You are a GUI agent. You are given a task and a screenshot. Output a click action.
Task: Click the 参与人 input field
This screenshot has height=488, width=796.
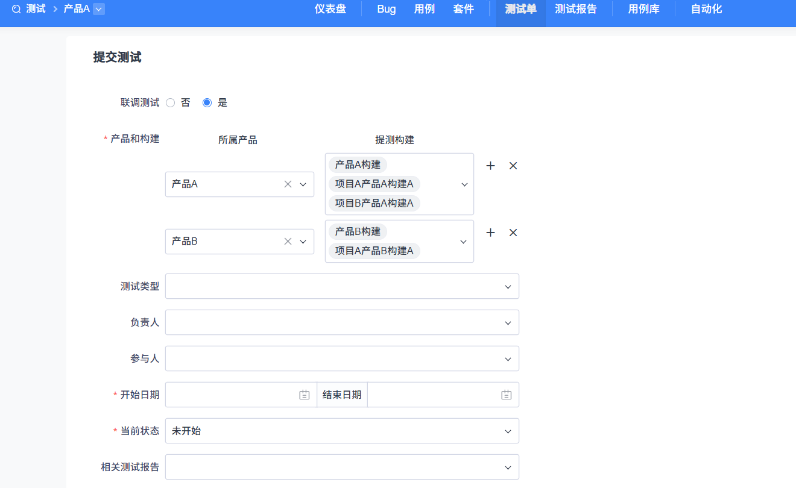pyautogui.click(x=342, y=359)
